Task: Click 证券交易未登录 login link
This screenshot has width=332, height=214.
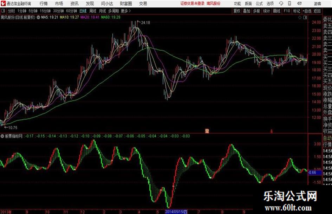Action: 193,4
